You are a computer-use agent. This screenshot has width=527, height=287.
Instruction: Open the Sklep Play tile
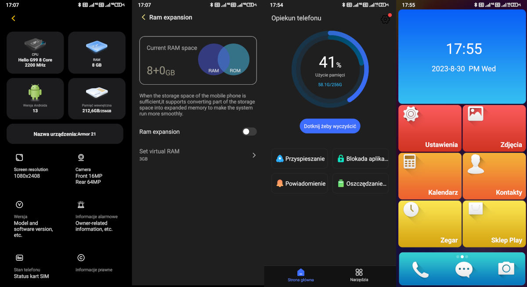[x=494, y=224]
